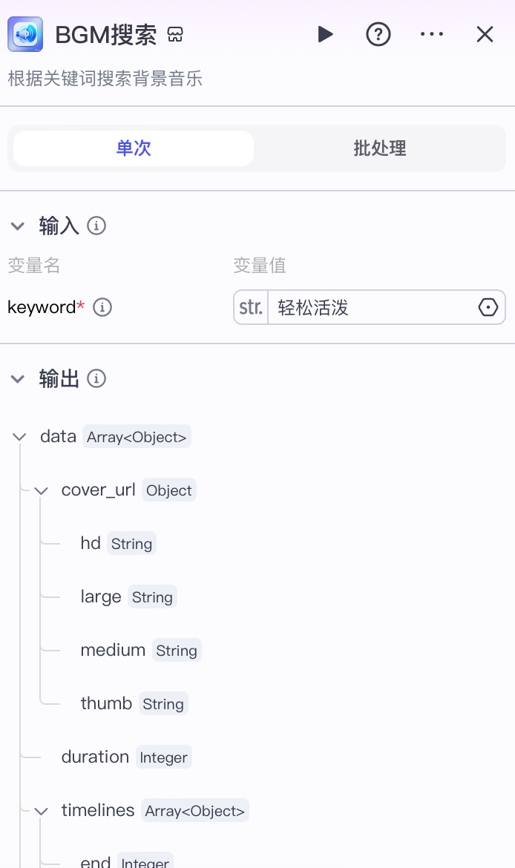
Task: Open help via the question mark icon
Action: pos(378,34)
